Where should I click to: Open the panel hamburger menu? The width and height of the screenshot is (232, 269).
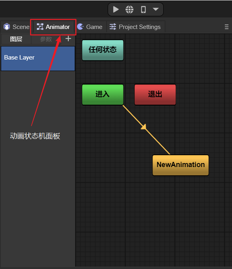(226, 27)
